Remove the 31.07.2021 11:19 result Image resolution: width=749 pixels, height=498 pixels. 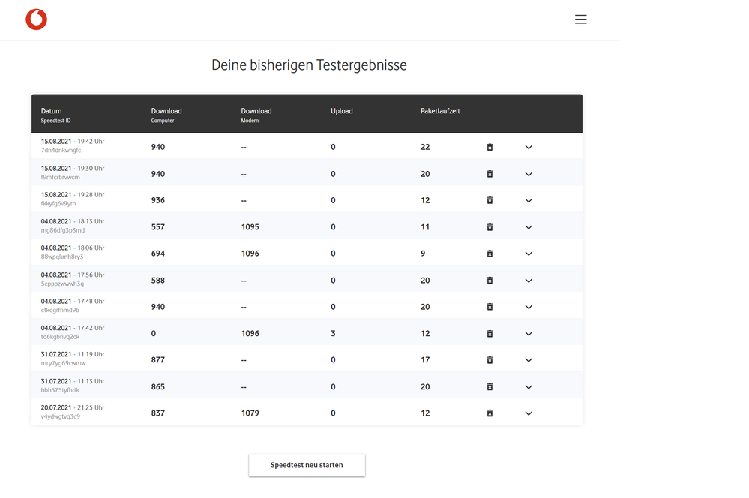[490, 360]
